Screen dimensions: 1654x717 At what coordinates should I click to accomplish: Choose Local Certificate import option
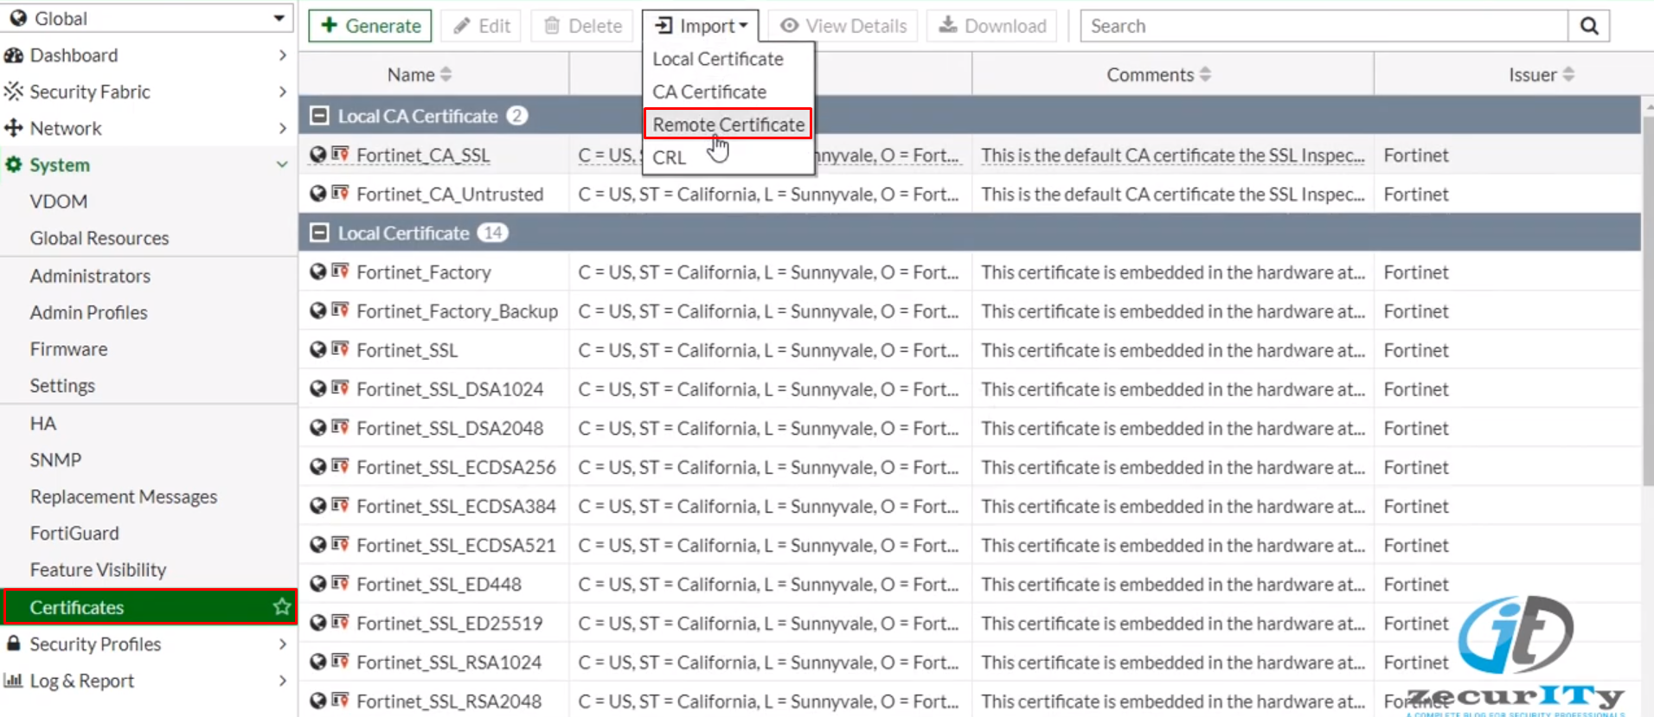pyautogui.click(x=717, y=59)
